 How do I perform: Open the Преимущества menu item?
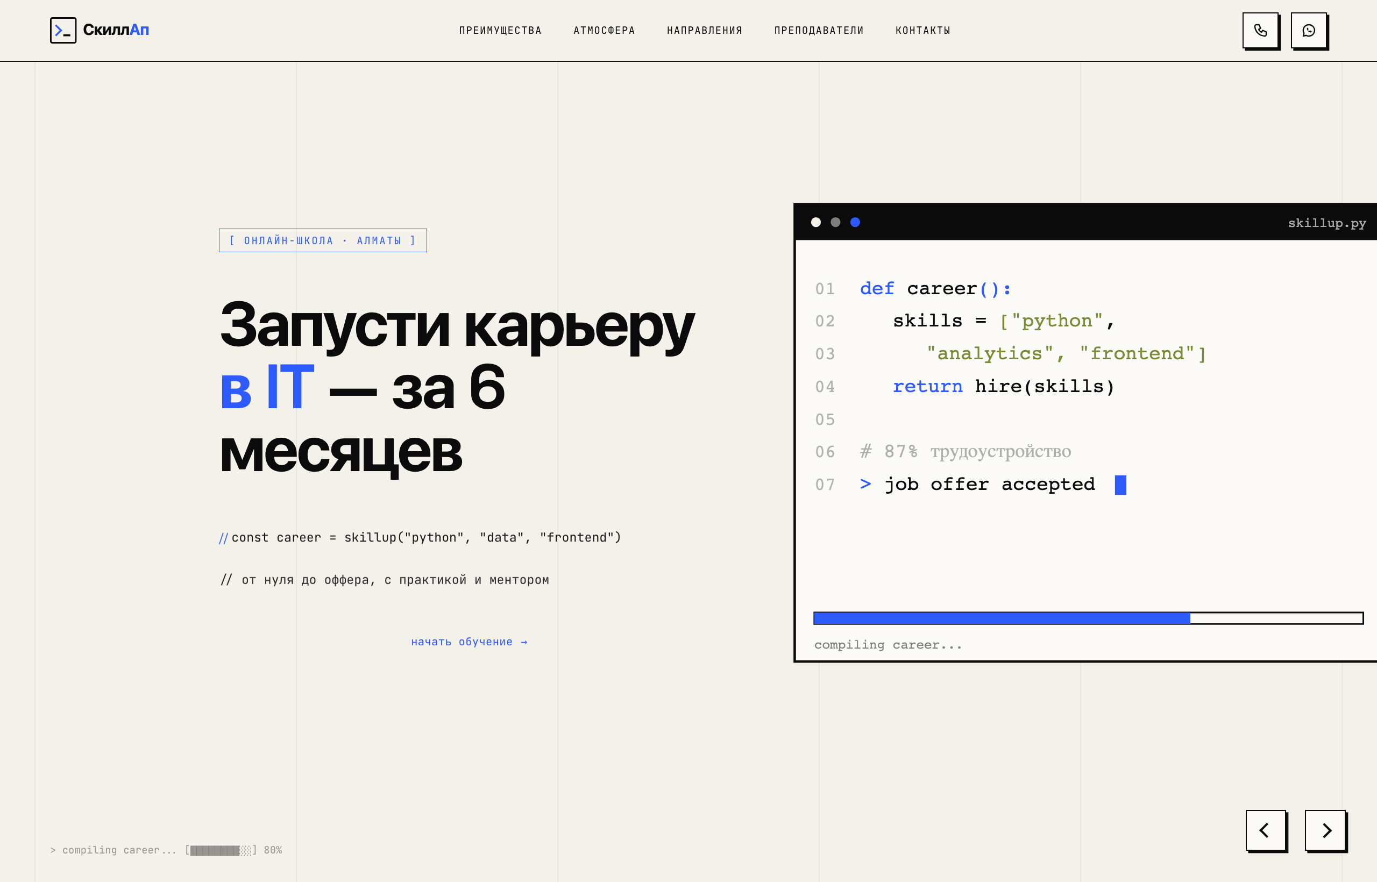500,30
